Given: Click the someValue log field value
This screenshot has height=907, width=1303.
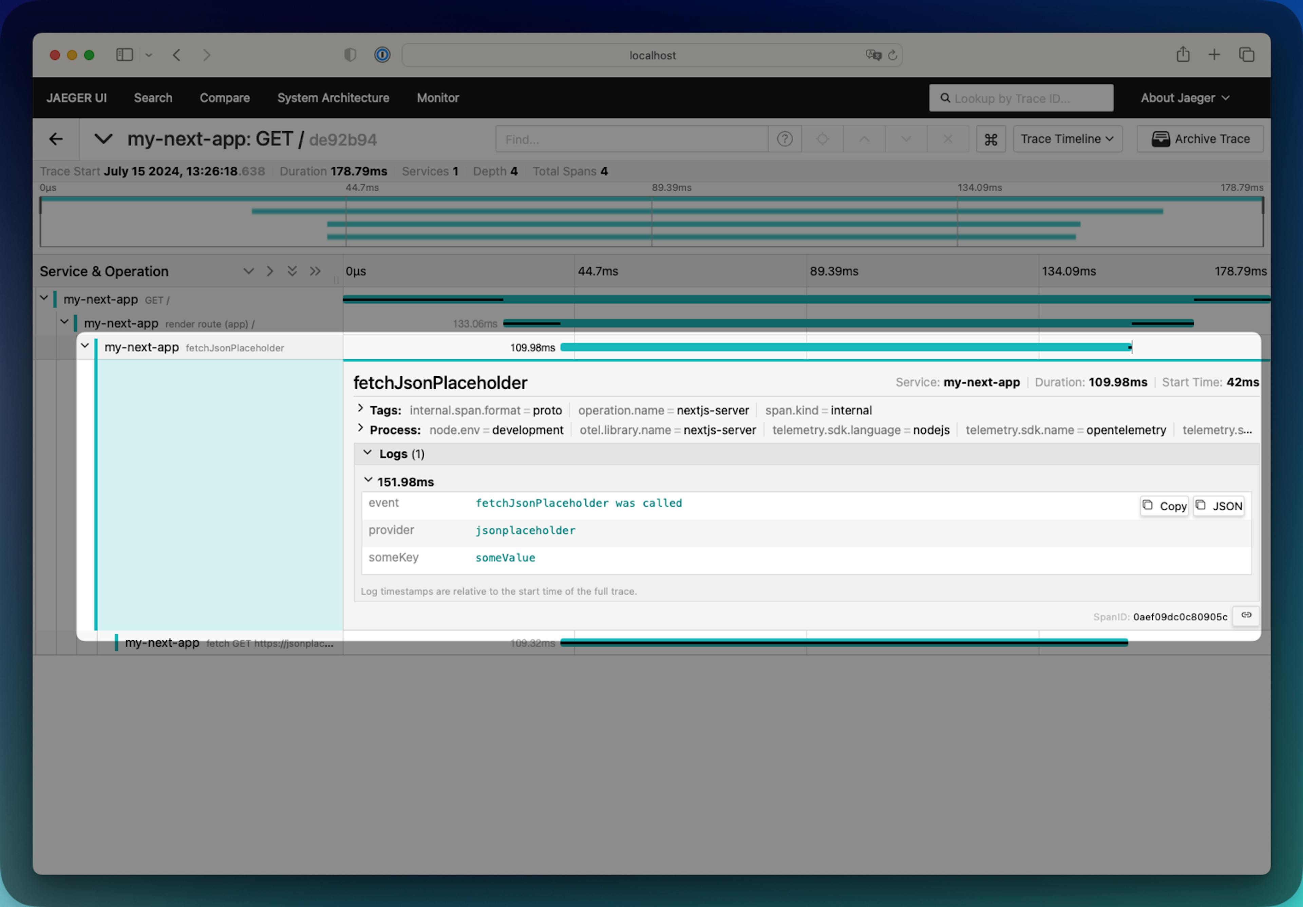Looking at the screenshot, I should (x=505, y=558).
